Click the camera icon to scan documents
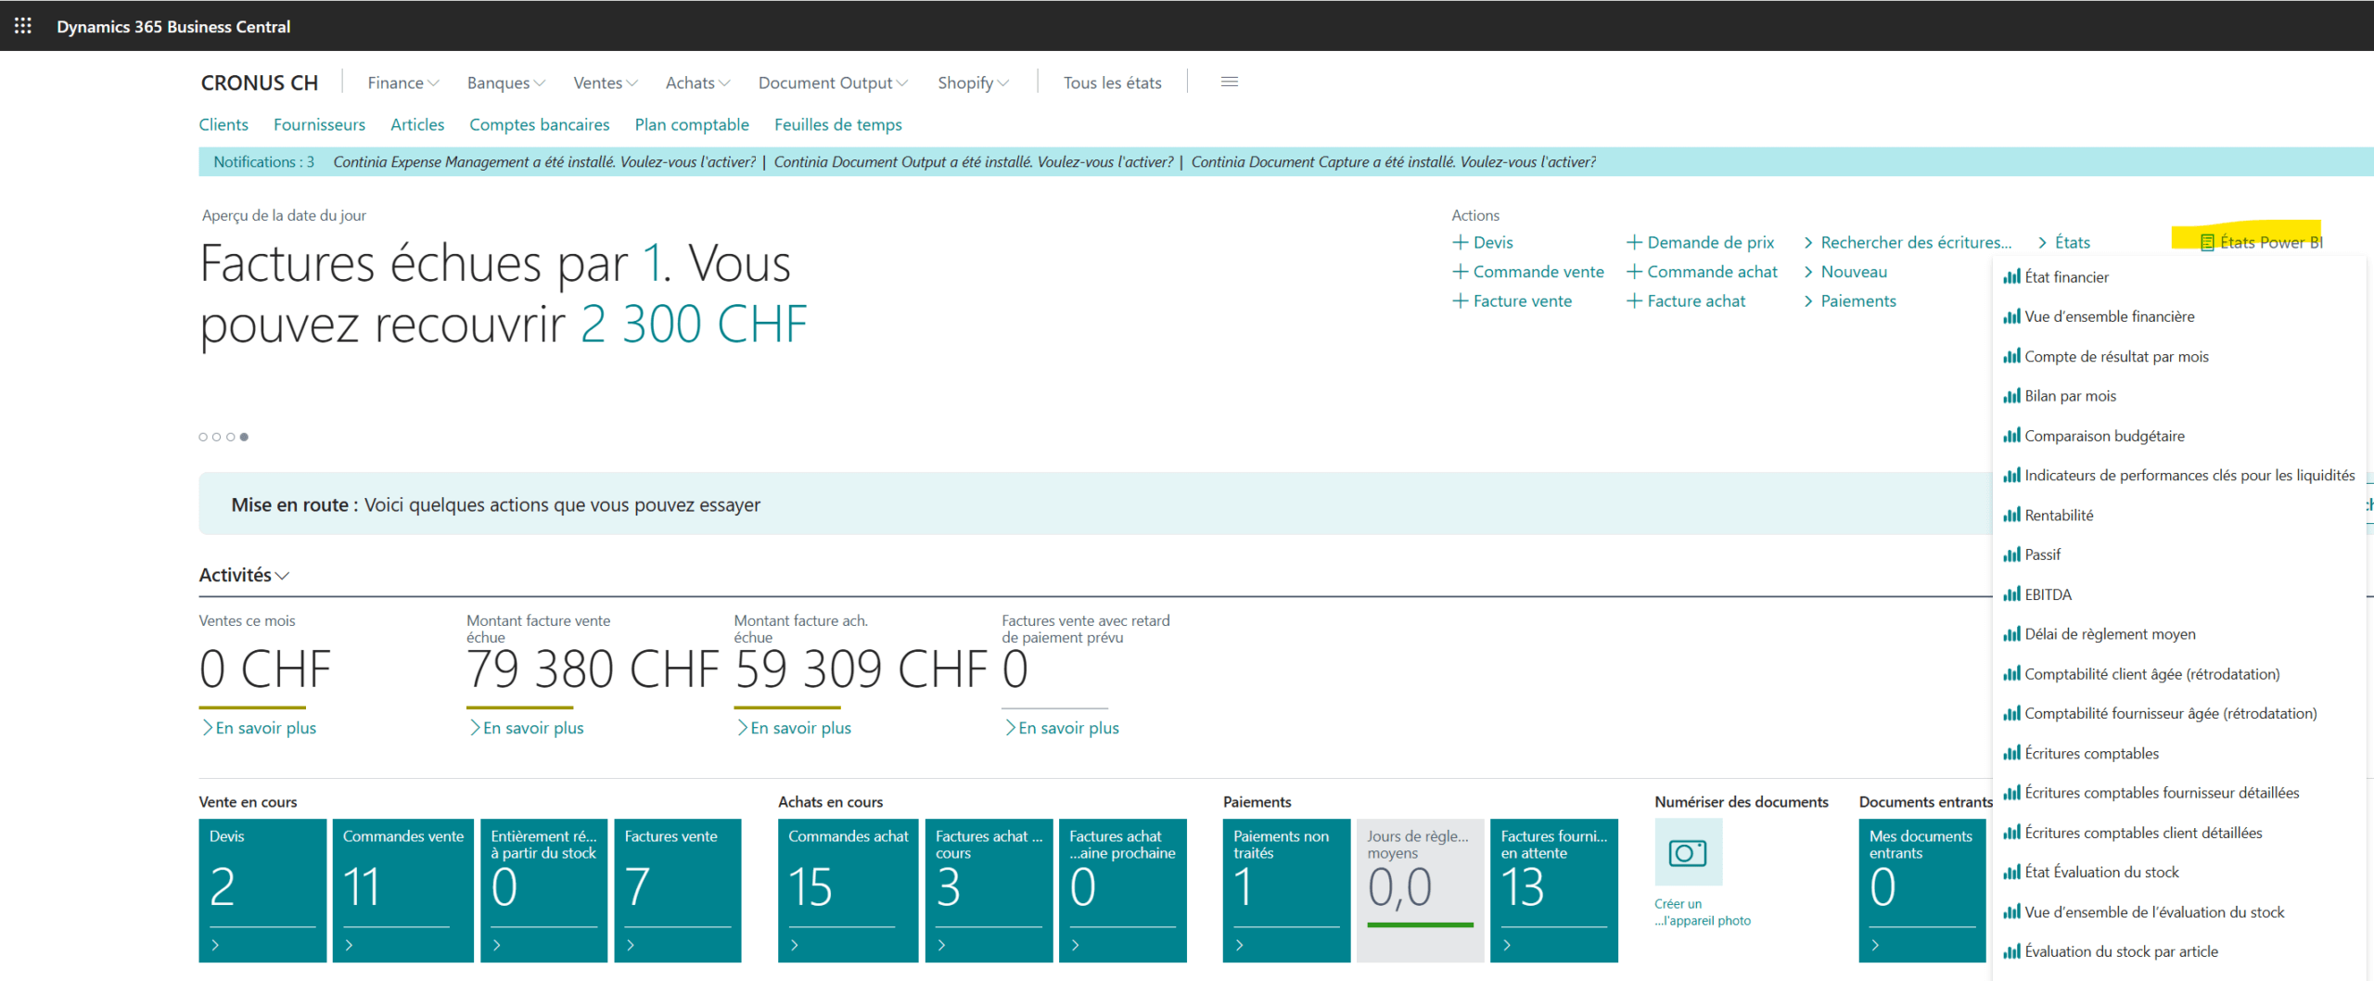 (x=1687, y=852)
